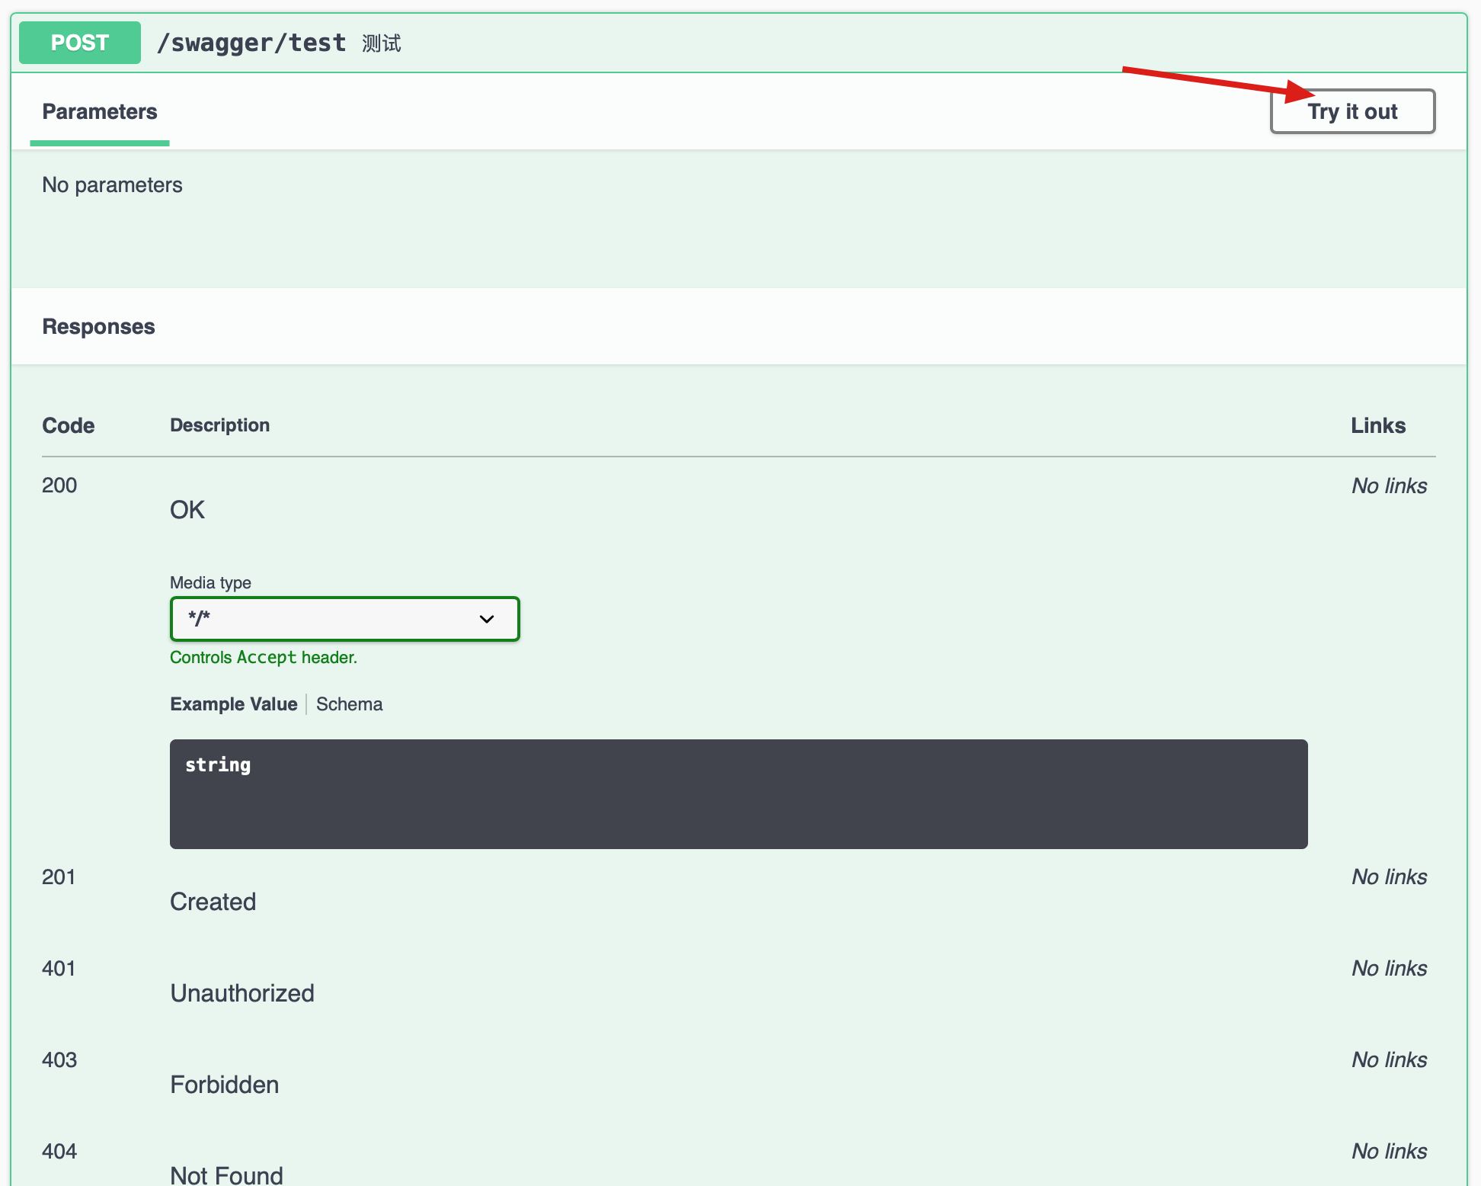The height and width of the screenshot is (1186, 1481).
Task: Click the 测试 endpoint summary text
Action: click(381, 43)
